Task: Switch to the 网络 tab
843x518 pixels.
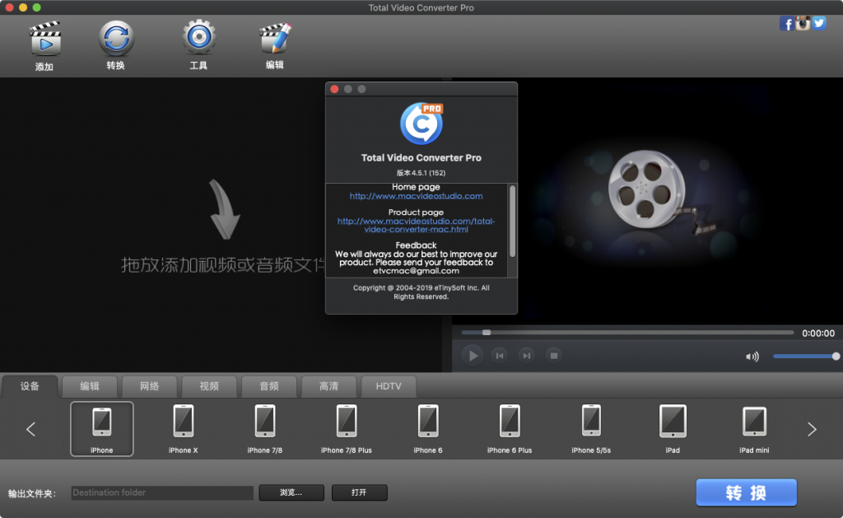Action: (x=150, y=386)
